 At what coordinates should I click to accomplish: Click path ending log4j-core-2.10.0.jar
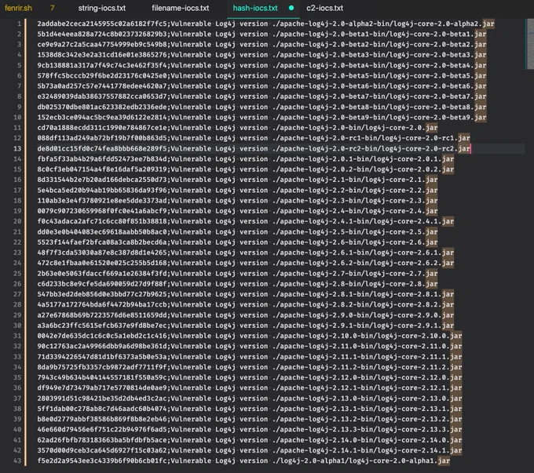pyautogui.click(x=368, y=336)
